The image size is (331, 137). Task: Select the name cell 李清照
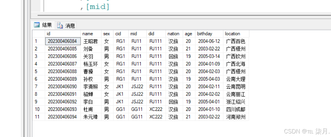[91, 87]
